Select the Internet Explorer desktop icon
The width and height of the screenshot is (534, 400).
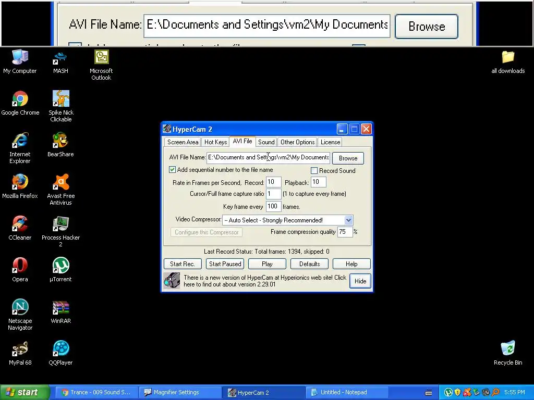point(20,148)
